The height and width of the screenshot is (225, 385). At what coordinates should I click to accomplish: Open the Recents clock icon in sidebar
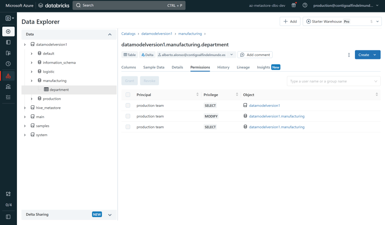click(x=8, y=64)
